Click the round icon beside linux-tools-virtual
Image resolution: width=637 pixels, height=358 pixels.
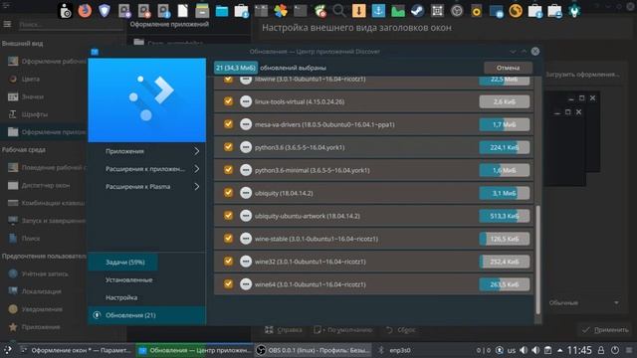[x=246, y=101]
